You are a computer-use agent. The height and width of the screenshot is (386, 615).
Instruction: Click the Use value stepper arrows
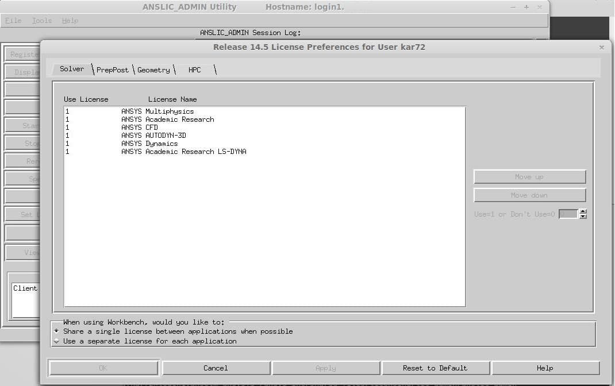(583, 214)
